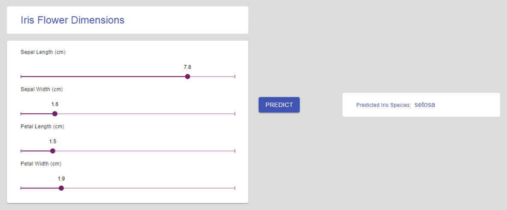Set Petal Length slider to its maximum end
Screen dimensions: 507x210
(x=235, y=151)
